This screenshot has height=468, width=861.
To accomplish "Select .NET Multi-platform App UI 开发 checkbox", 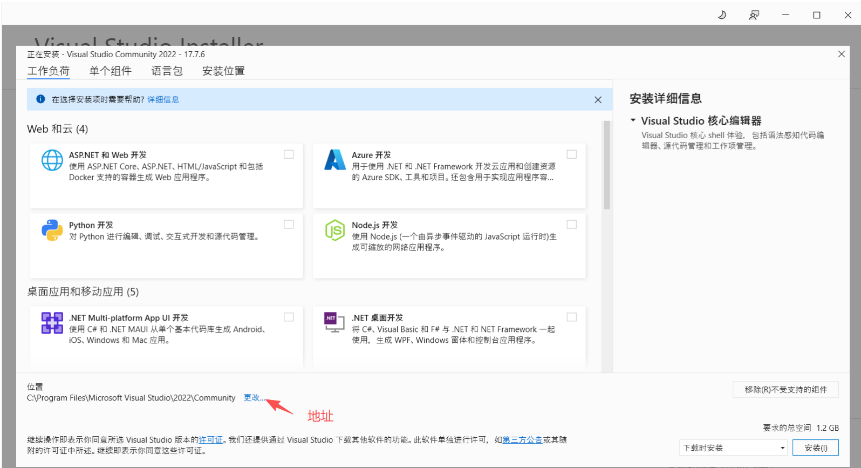I will point(289,317).
